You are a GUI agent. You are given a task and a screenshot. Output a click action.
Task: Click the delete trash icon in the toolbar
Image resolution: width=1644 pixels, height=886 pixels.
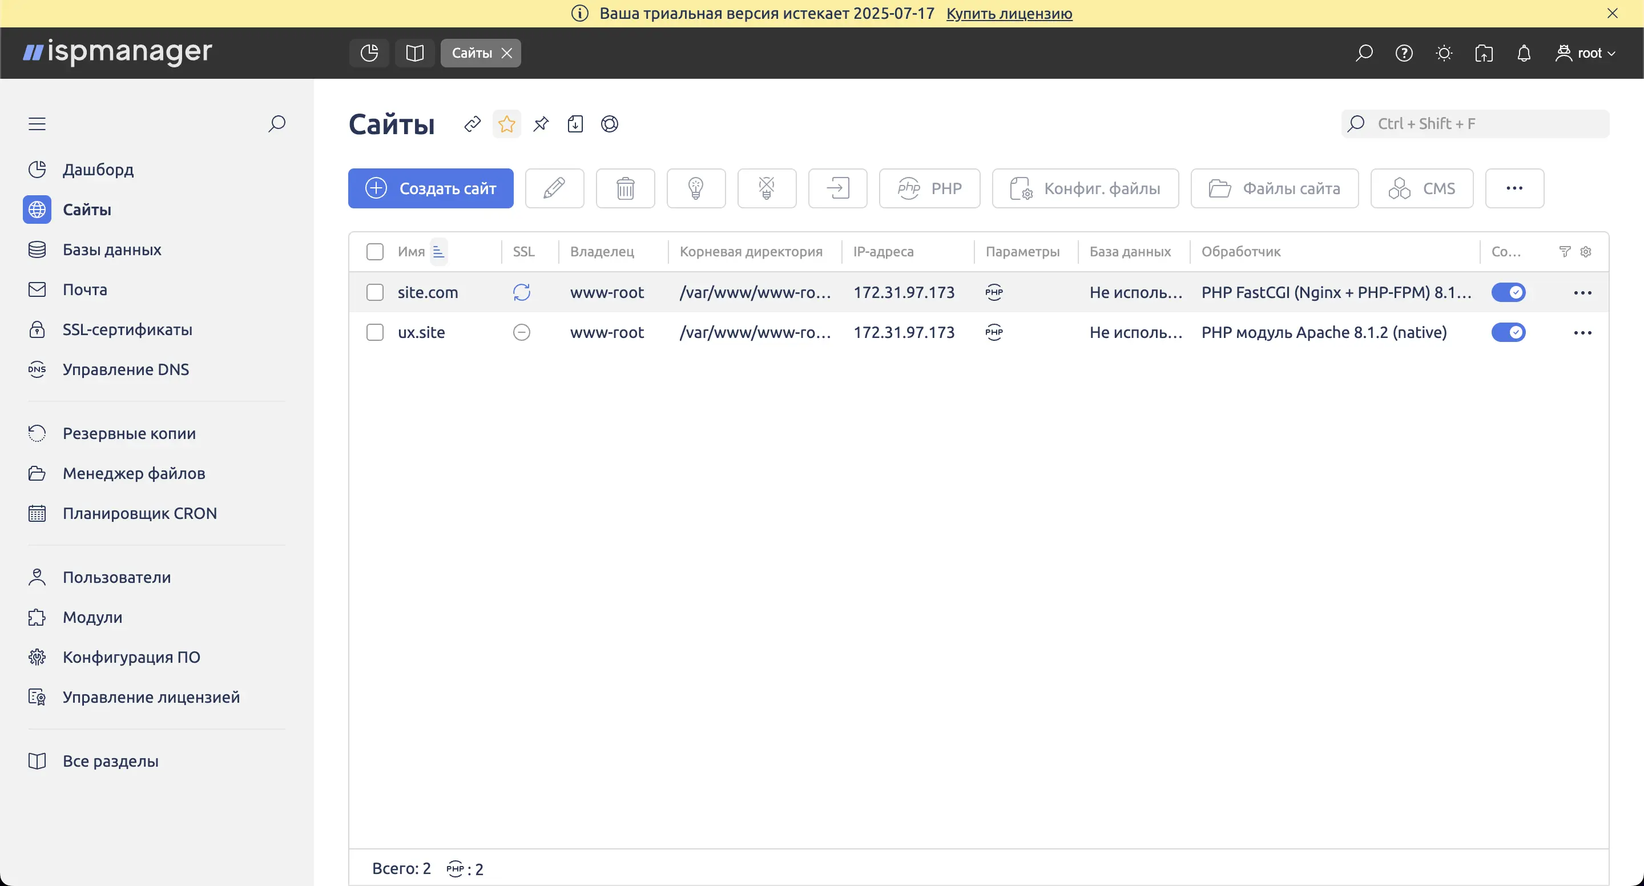pyautogui.click(x=625, y=188)
